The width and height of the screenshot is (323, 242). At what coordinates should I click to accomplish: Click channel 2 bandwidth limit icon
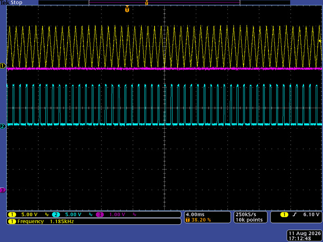[90, 215]
